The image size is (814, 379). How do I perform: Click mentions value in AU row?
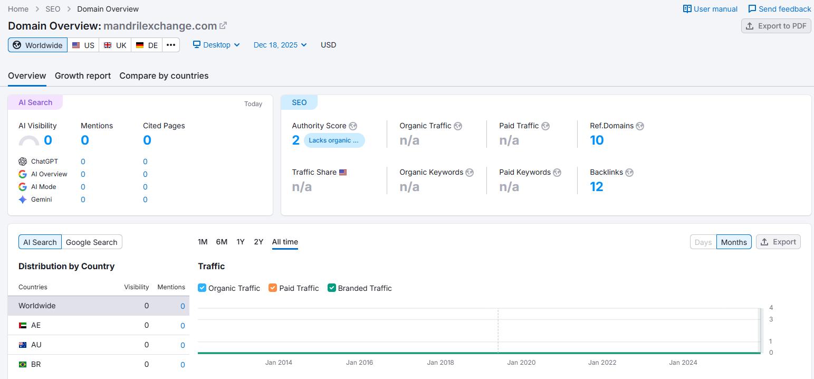[183, 345]
